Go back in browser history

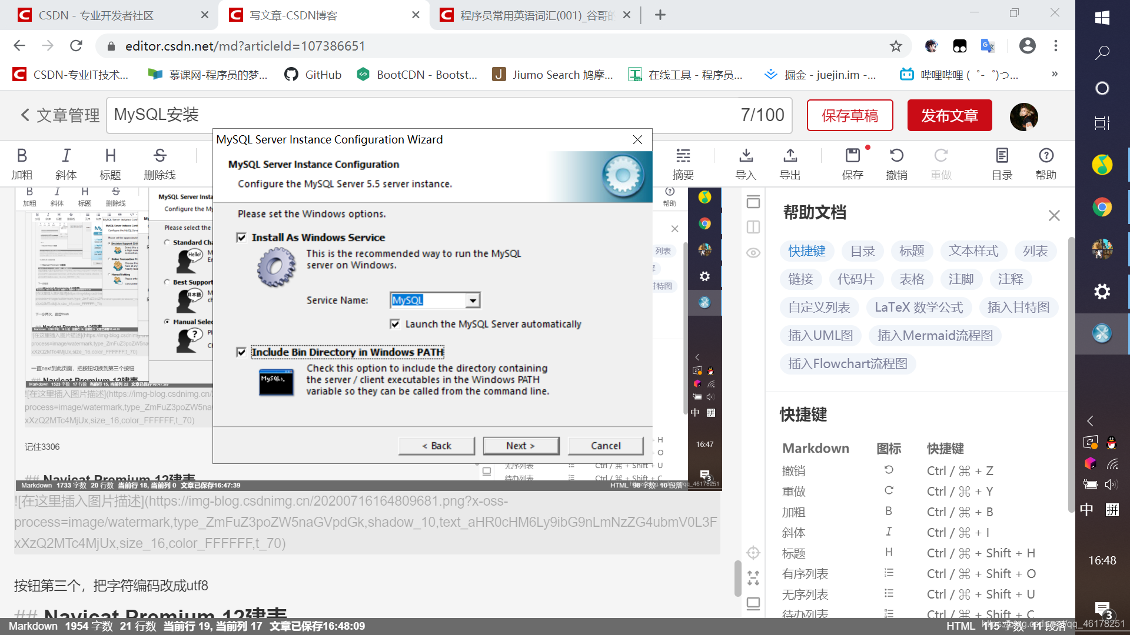[19, 46]
